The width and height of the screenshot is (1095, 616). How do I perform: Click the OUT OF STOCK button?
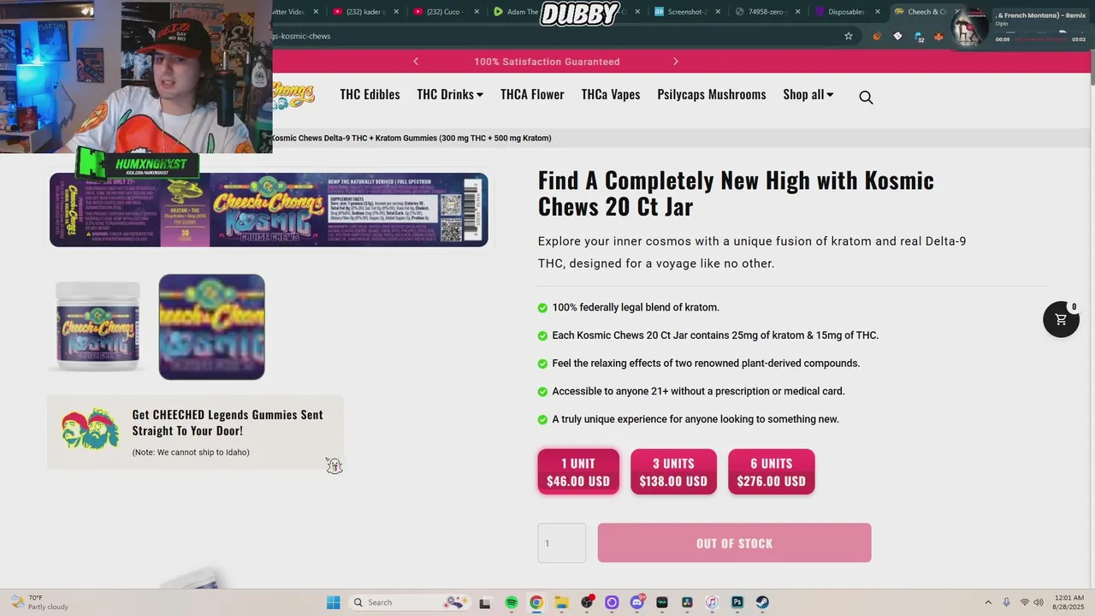[x=734, y=543]
